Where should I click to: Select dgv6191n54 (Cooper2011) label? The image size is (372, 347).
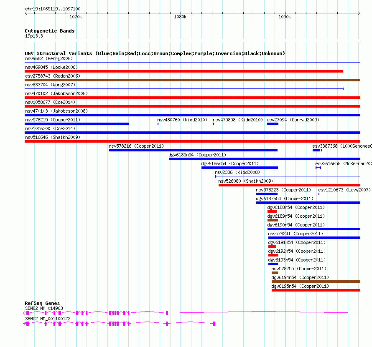tap(297, 242)
